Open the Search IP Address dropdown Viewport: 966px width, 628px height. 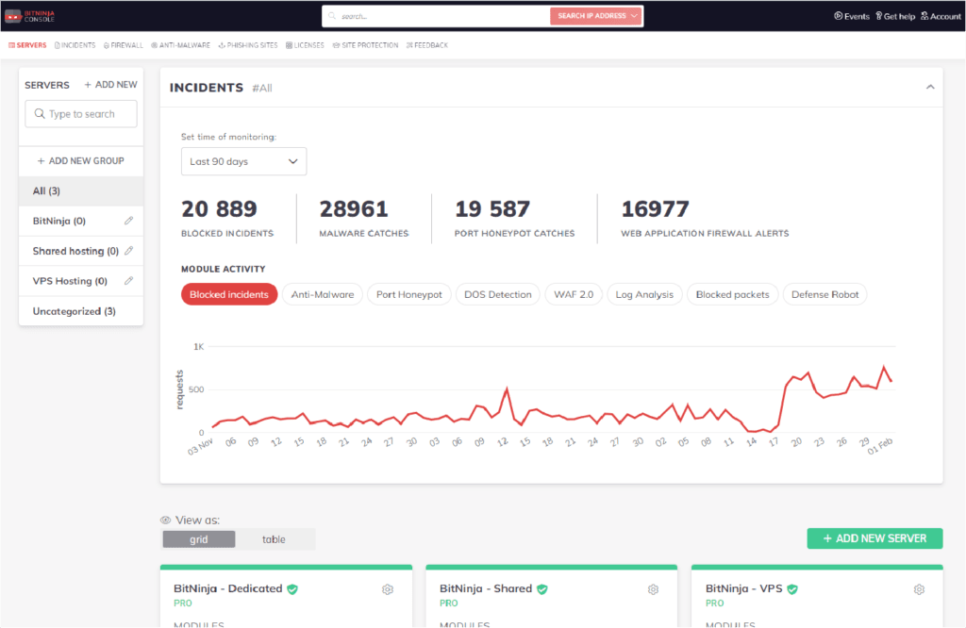[596, 16]
